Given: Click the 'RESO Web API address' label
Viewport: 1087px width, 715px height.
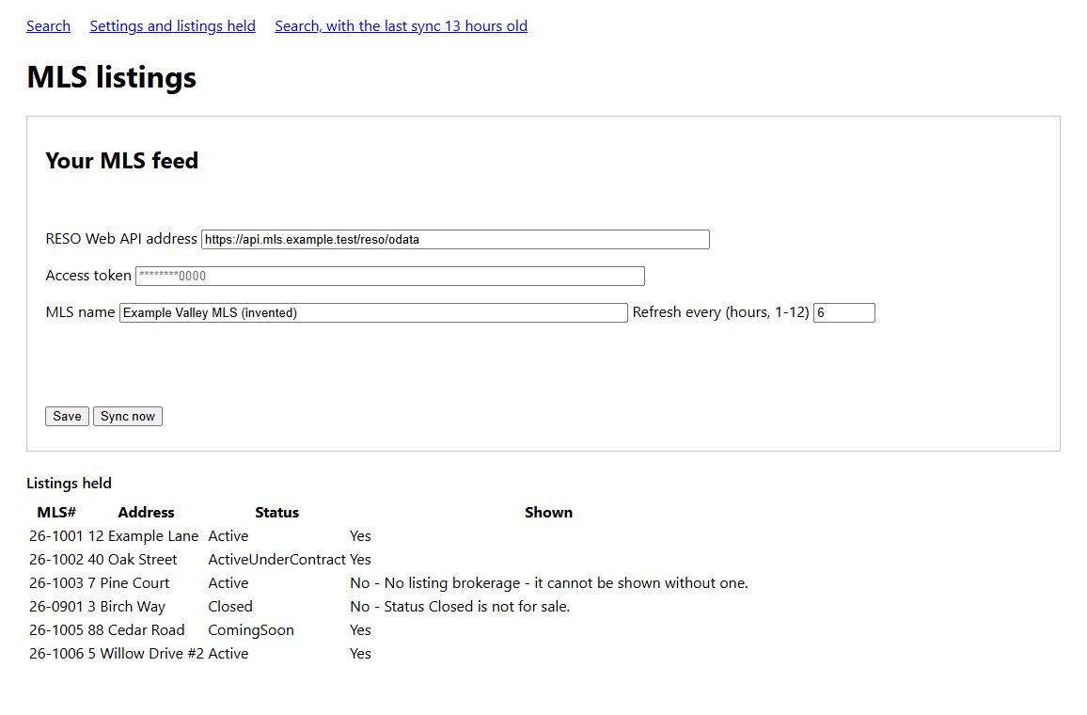Looking at the screenshot, I should tap(121, 239).
